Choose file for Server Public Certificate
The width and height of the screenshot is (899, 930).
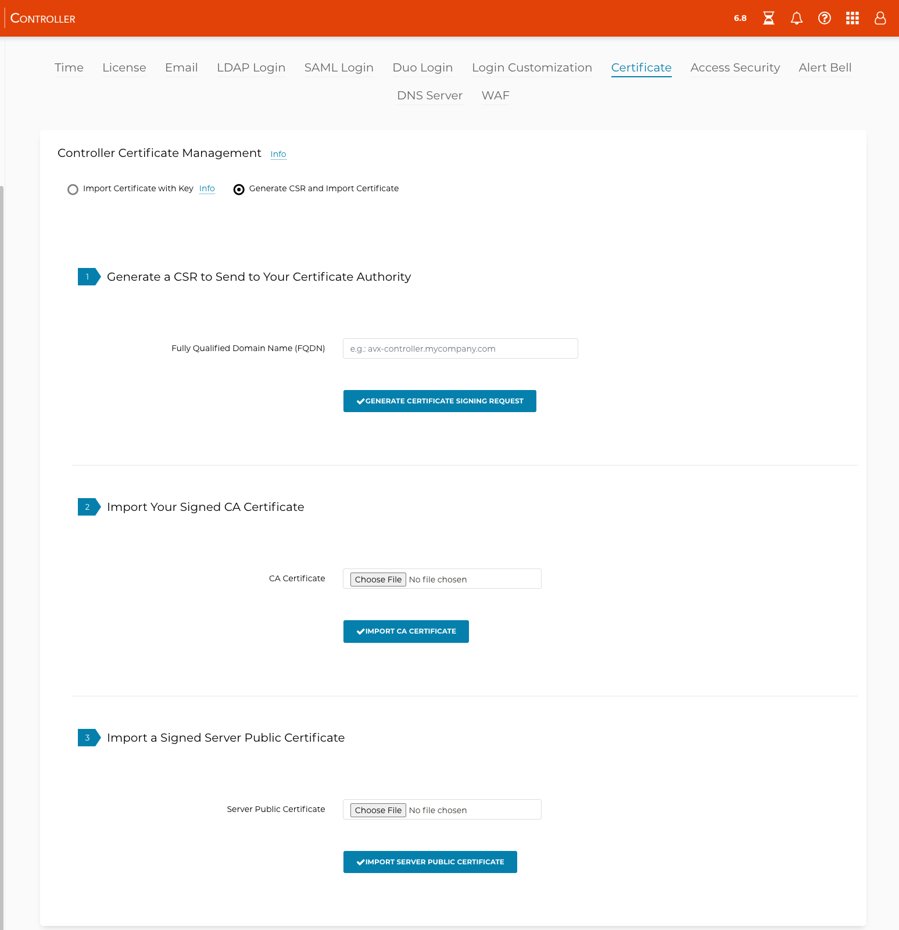pyautogui.click(x=378, y=810)
